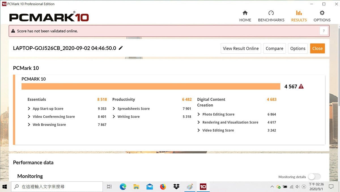The image size is (340, 192).
Task: Open the taskbar clock and date
Action: [x=316, y=187]
